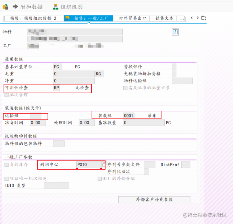The width and height of the screenshot is (233, 224).
Task: Click the 外部客户补充参数 button
Action: (x=154, y=200)
